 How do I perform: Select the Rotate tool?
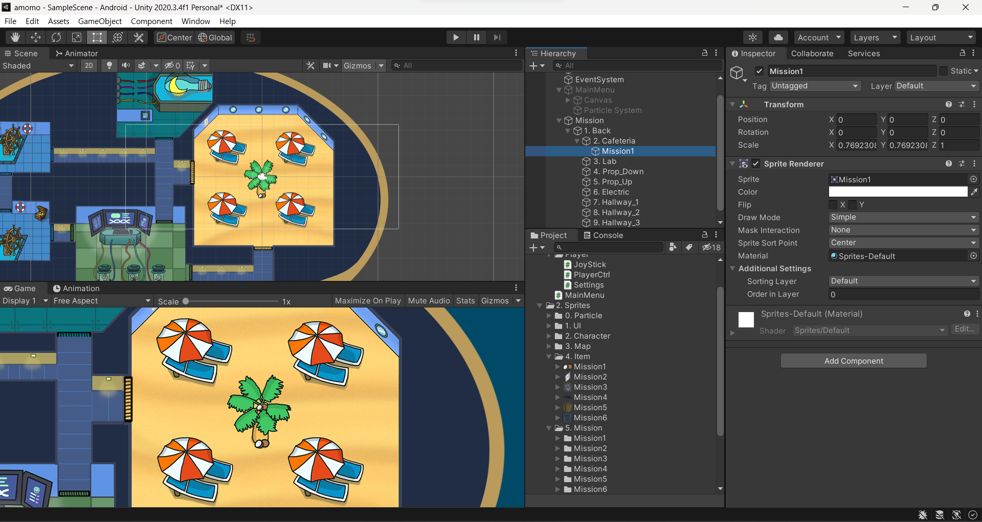tap(56, 37)
